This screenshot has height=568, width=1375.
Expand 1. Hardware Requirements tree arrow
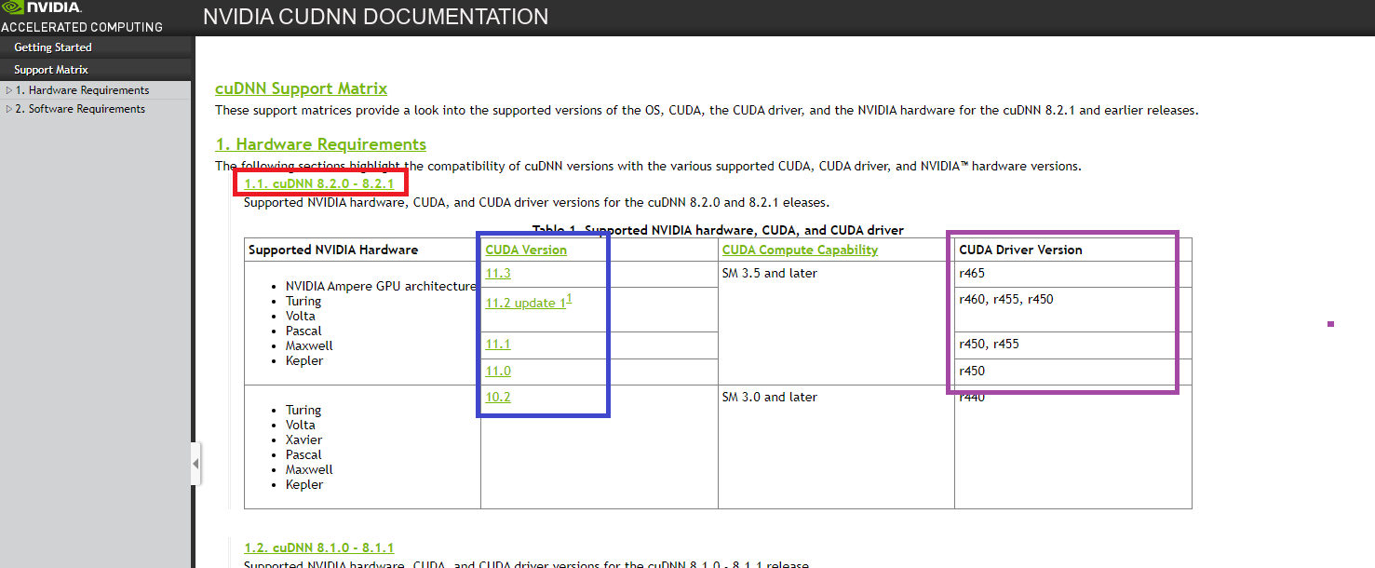[x=9, y=90]
